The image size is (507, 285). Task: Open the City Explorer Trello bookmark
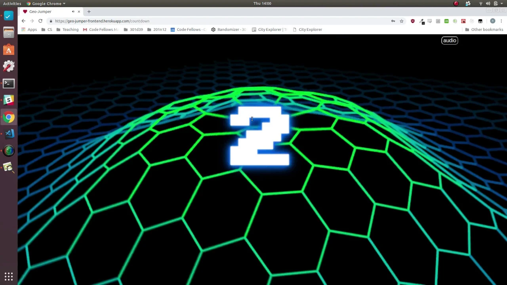click(x=269, y=29)
